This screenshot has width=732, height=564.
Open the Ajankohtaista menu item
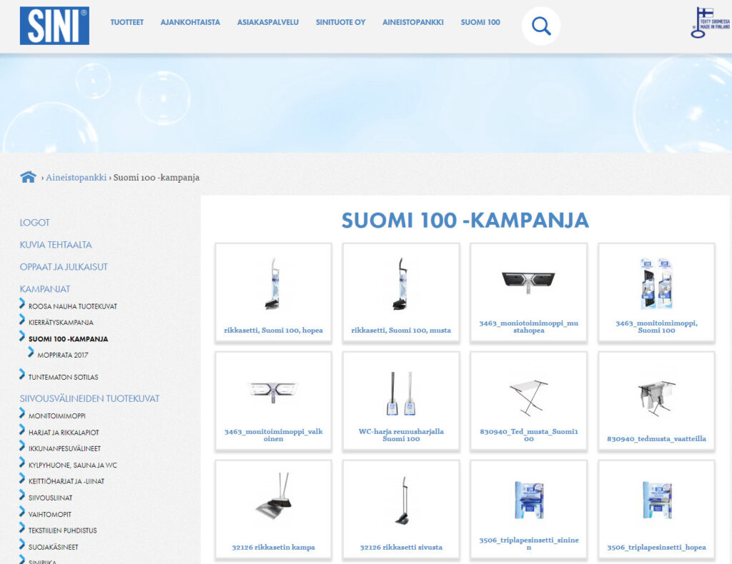point(190,22)
